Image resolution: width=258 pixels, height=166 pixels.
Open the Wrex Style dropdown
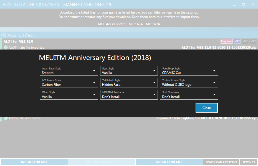coord(69,95)
